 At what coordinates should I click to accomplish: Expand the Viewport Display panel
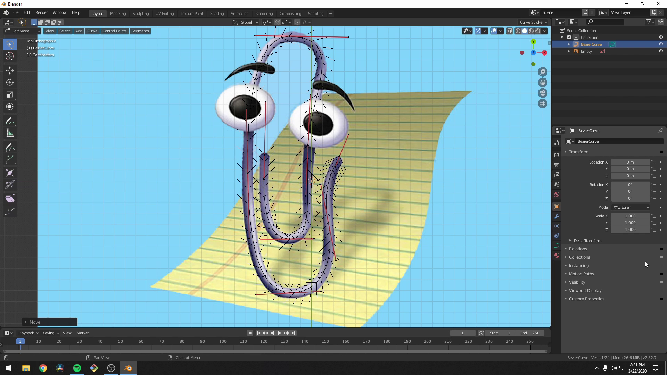tap(585, 291)
